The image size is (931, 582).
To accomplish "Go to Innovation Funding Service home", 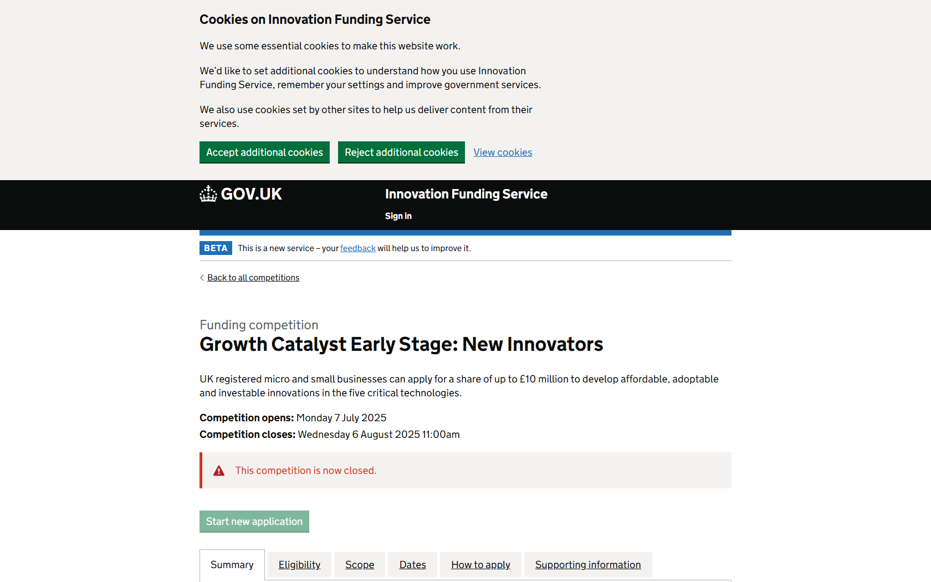I will point(466,194).
